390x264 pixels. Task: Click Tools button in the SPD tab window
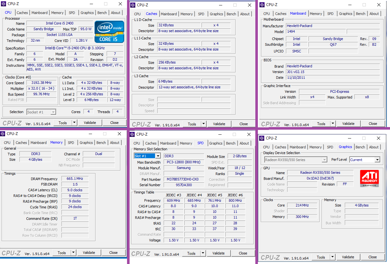(x=191, y=253)
